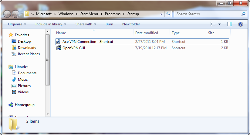Click the Recent Places icon
This screenshot has width=250, height=135.
coord(14,54)
